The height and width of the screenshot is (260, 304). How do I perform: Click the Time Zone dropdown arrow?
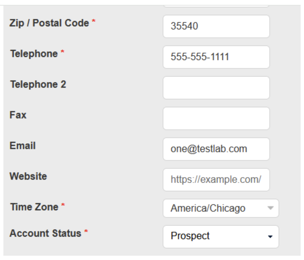coord(270,208)
